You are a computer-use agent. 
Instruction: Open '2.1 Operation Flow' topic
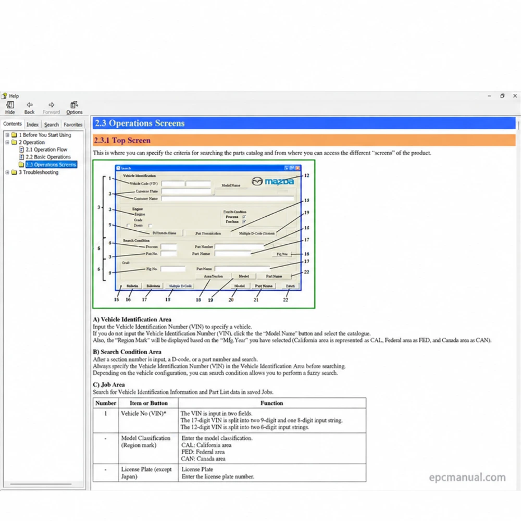[x=46, y=150]
